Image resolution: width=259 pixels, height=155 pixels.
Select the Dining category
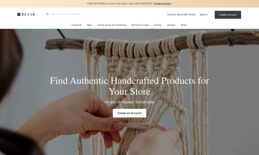(x=158, y=25)
